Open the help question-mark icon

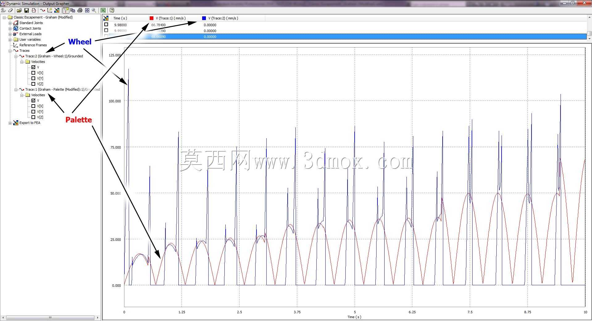112,10
